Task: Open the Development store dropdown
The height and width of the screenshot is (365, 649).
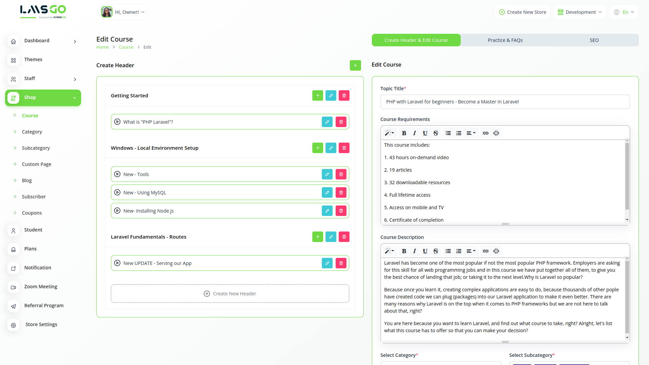Action: (x=579, y=12)
